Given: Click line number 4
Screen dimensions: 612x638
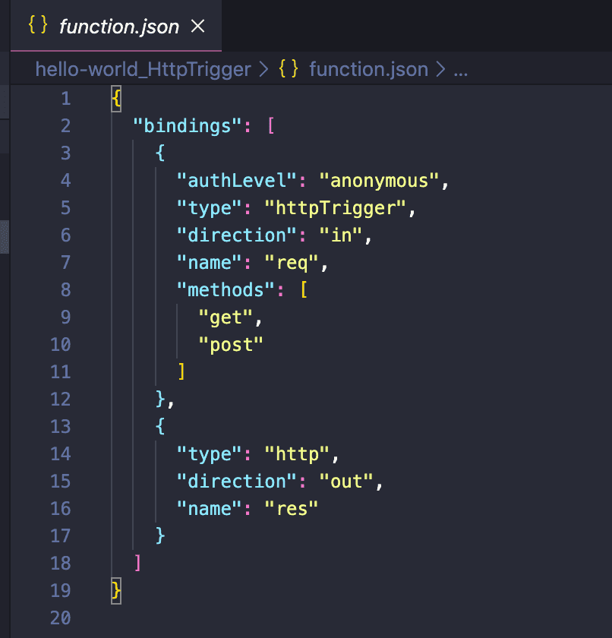Looking at the screenshot, I should click(65, 180).
